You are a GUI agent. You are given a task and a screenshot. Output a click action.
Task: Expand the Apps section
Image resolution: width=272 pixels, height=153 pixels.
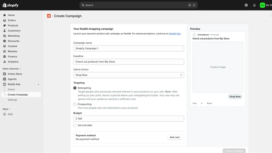click(6, 109)
